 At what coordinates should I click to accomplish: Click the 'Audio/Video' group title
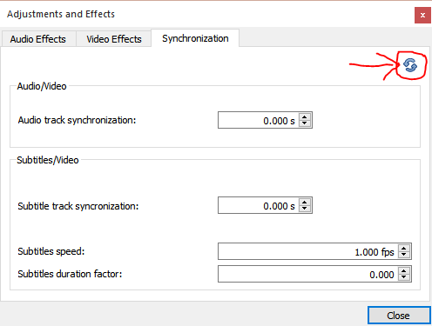point(42,86)
